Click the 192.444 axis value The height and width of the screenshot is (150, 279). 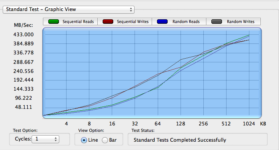pos(24,80)
